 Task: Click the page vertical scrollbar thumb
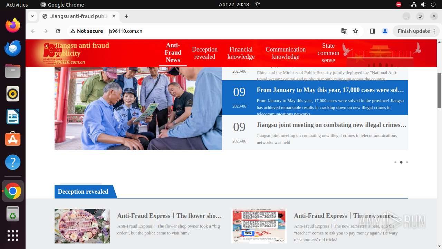439,91
